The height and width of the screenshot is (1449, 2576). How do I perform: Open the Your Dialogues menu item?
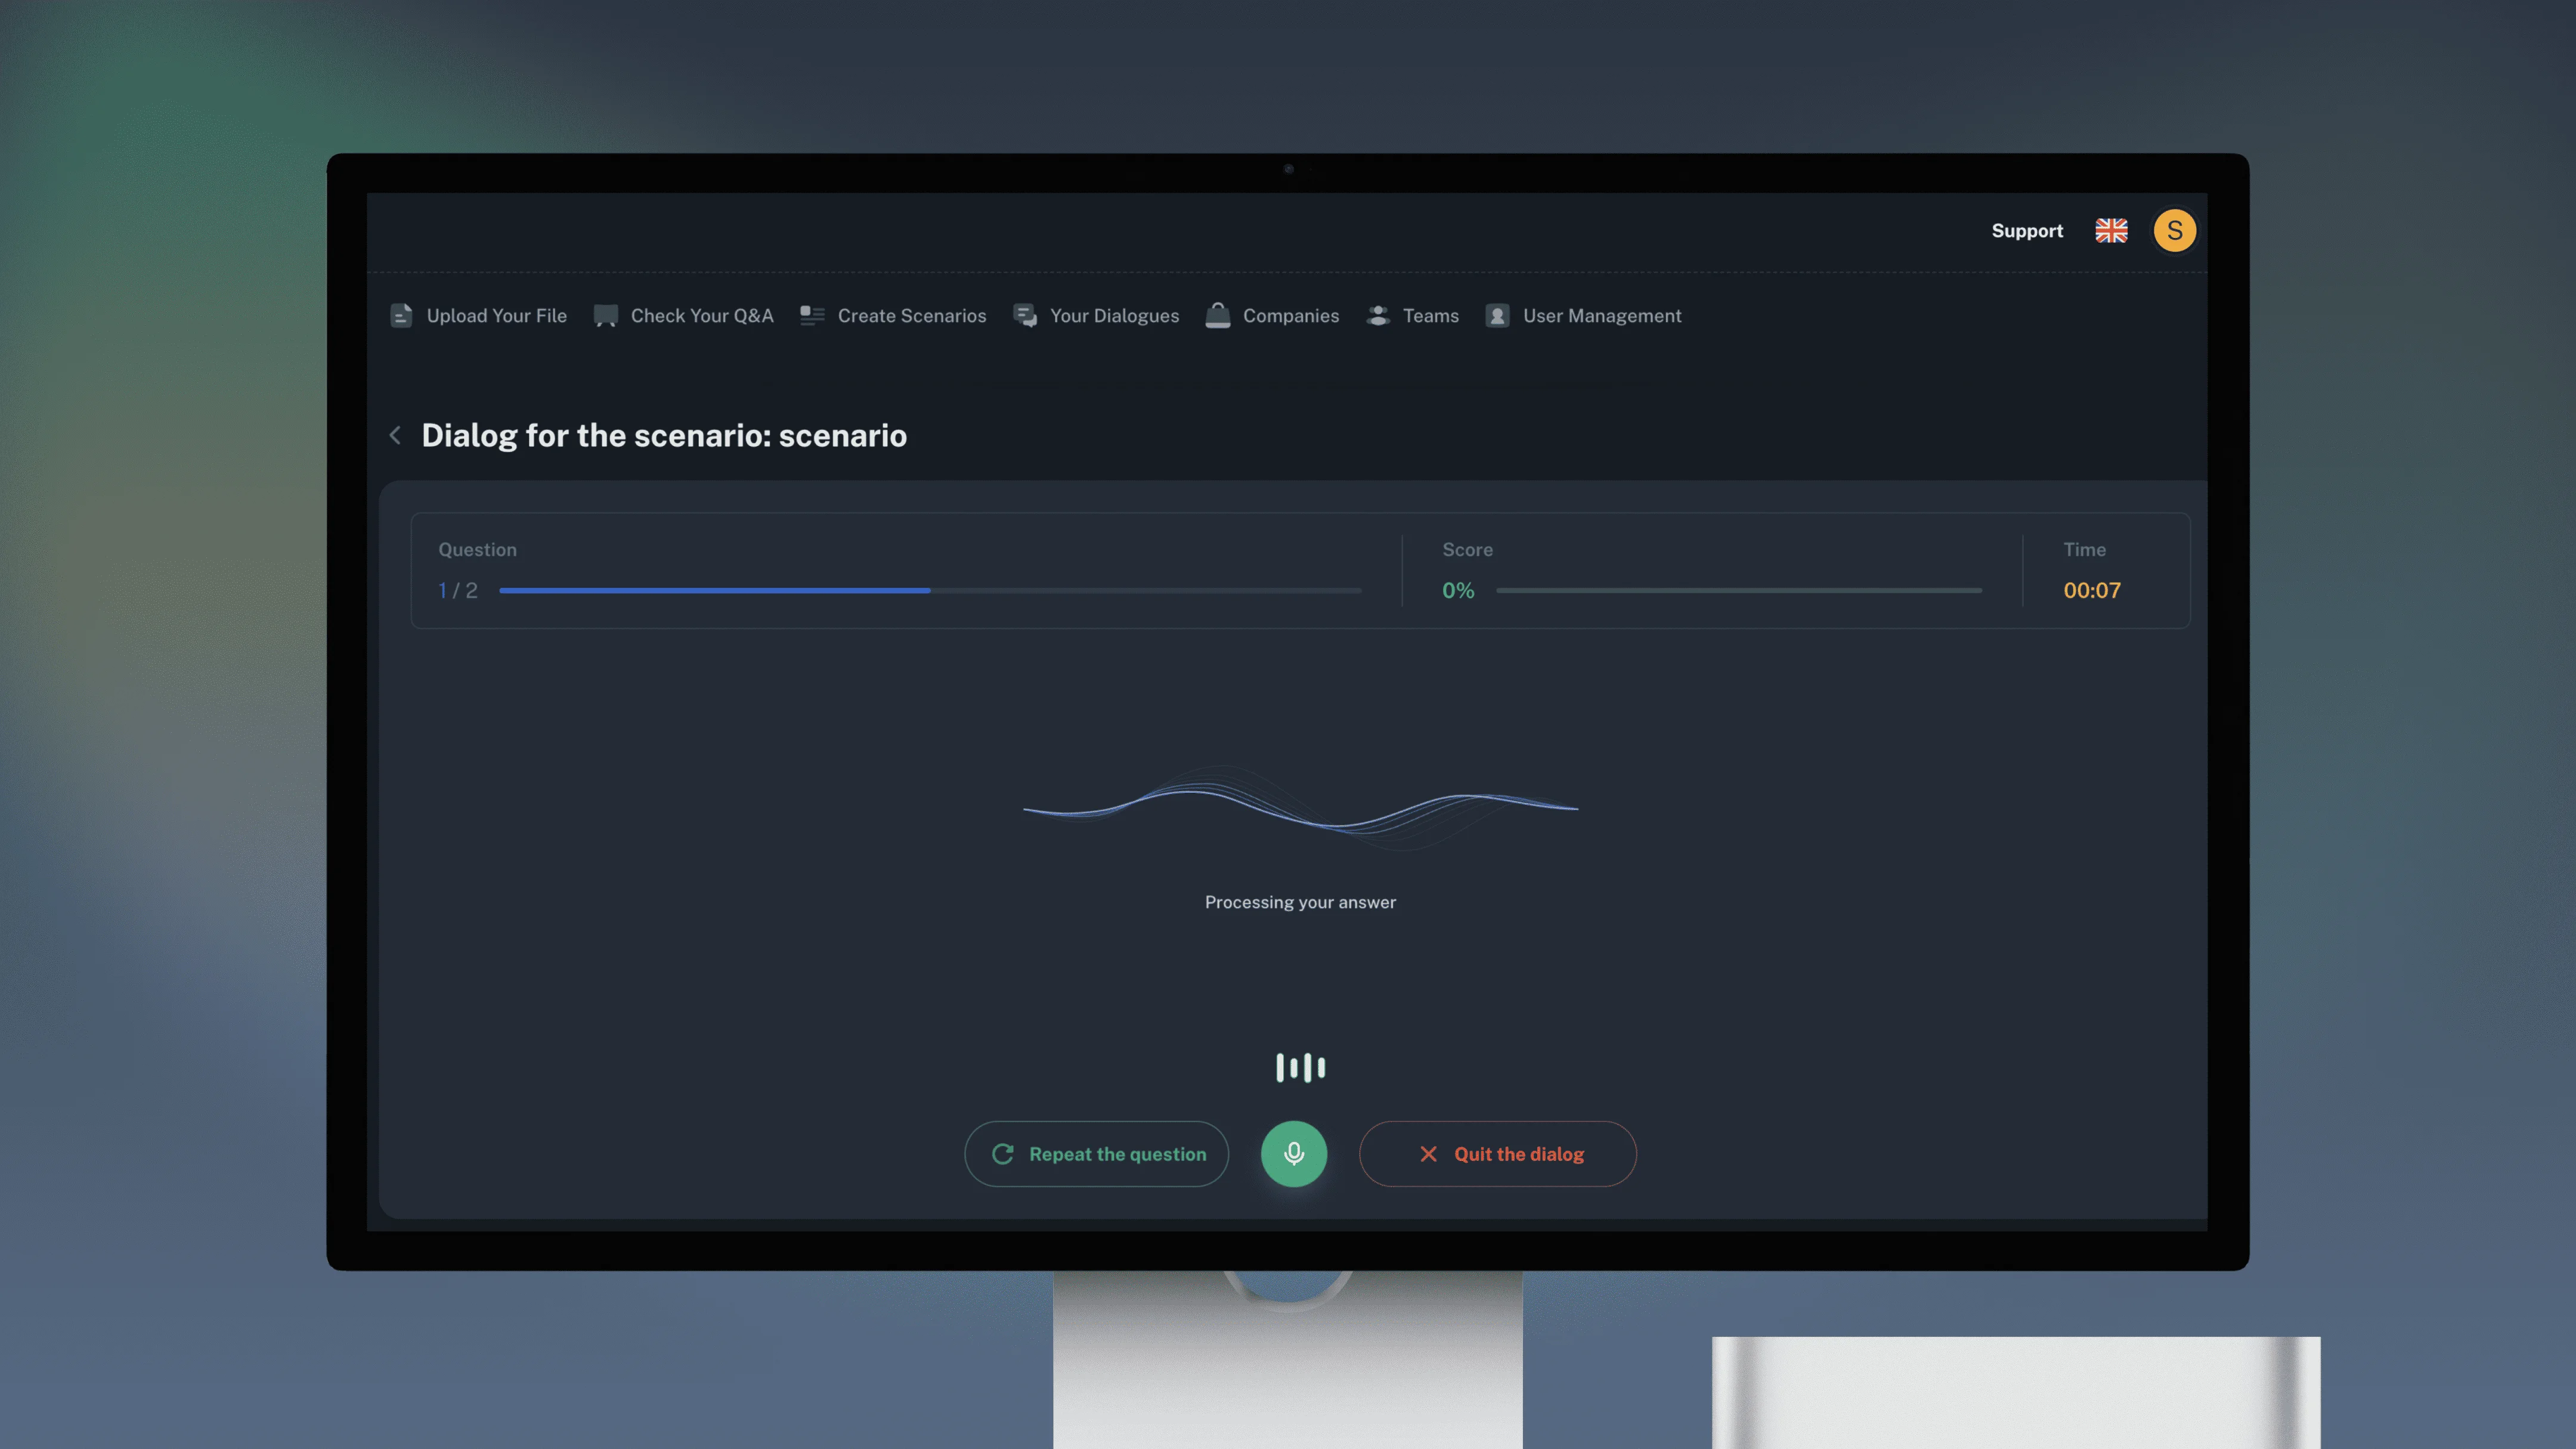(x=1114, y=316)
